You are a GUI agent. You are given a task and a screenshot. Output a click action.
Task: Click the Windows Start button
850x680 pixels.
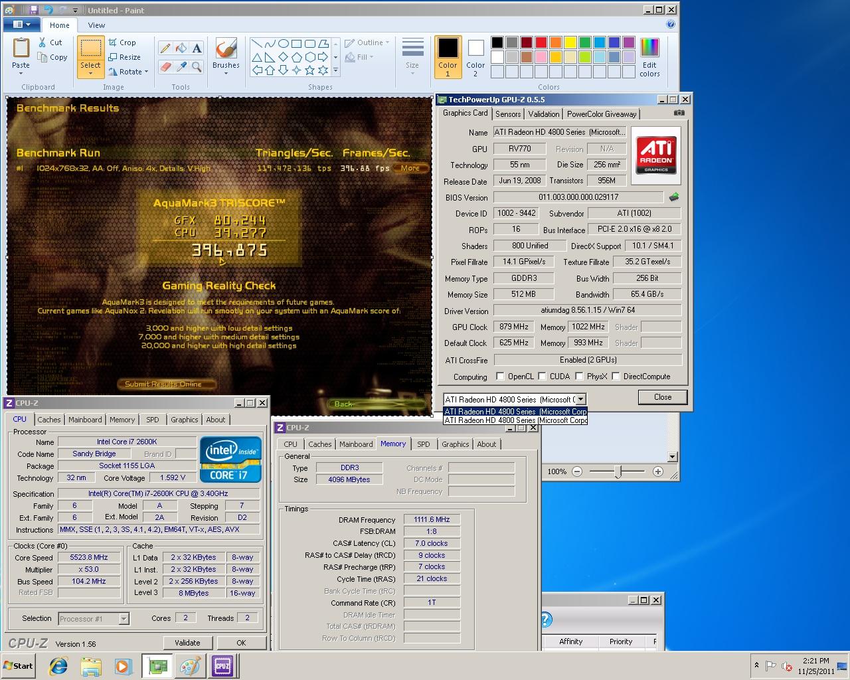click(19, 666)
